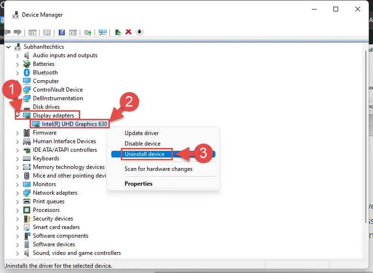Click the Smart card readers icon
This screenshot has height=273, width=373.
[x=27, y=227]
